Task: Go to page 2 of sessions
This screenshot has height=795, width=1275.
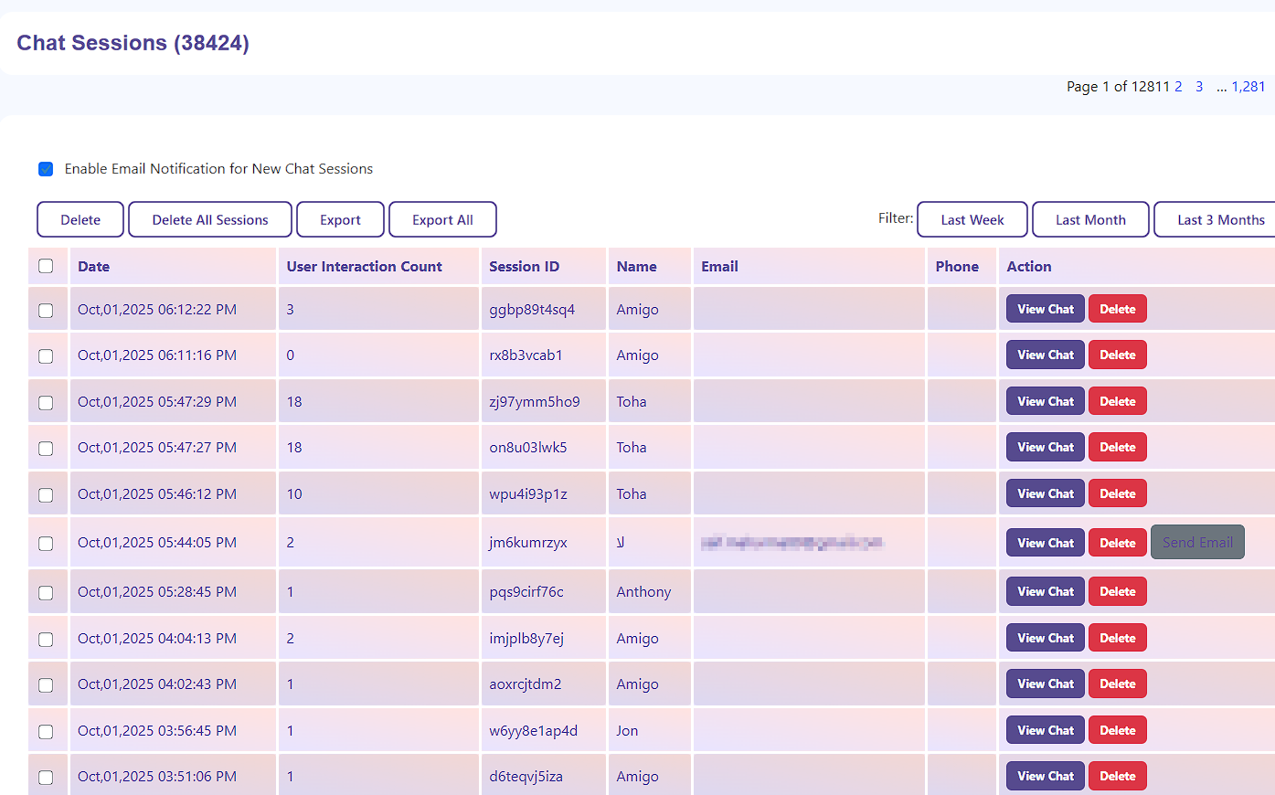Action: click(1178, 87)
